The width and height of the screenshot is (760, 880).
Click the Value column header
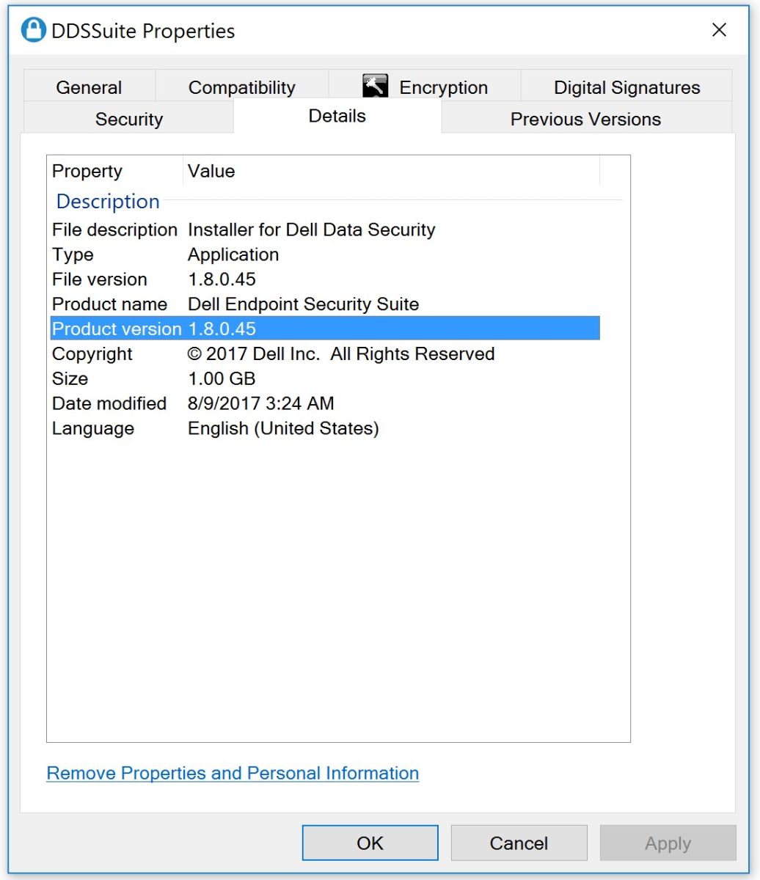tap(211, 171)
